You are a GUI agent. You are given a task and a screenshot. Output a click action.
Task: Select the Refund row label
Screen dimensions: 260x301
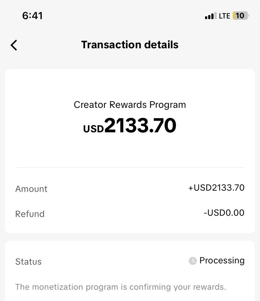[x=30, y=214]
